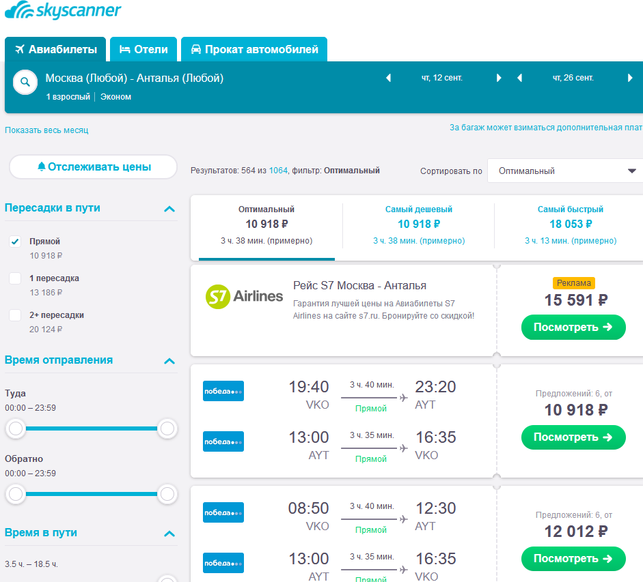Go to next return date arrow
Screen dimensions: 643x582
[630, 78]
